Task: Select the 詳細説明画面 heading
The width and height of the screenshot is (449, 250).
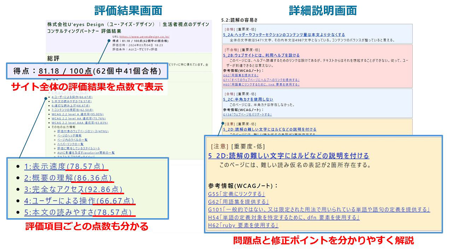Action: click(322, 10)
